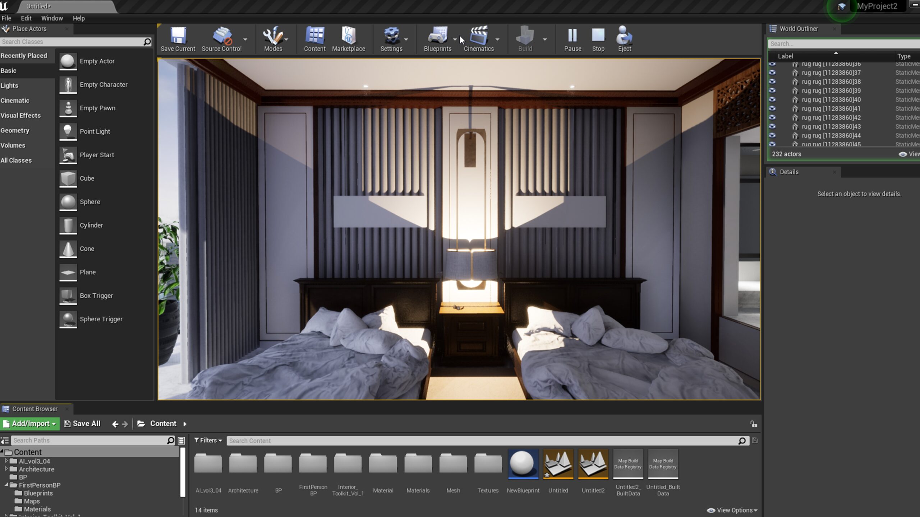The image size is (920, 517).
Task: Open the Filters dropdown in Content Browser
Action: [x=208, y=440]
